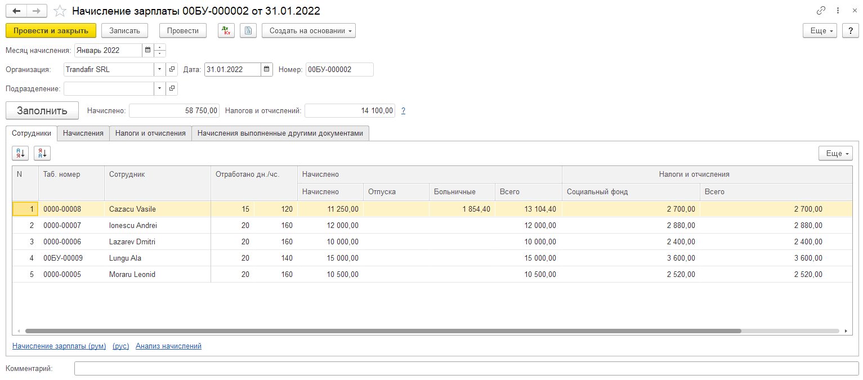
Task: Expand the Подразделение dropdown list
Action: 160,89
